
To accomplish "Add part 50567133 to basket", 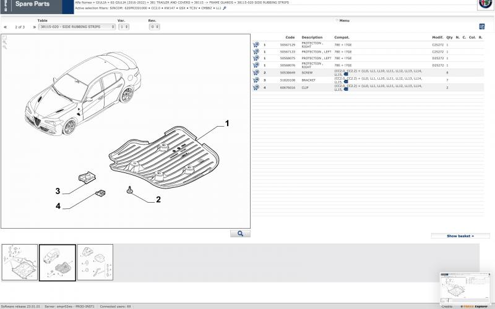I will click(256, 52).
